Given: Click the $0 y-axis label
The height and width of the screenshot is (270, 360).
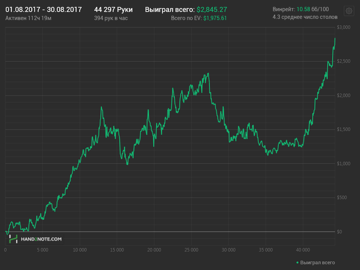Looking at the screenshot, I should [339, 231].
